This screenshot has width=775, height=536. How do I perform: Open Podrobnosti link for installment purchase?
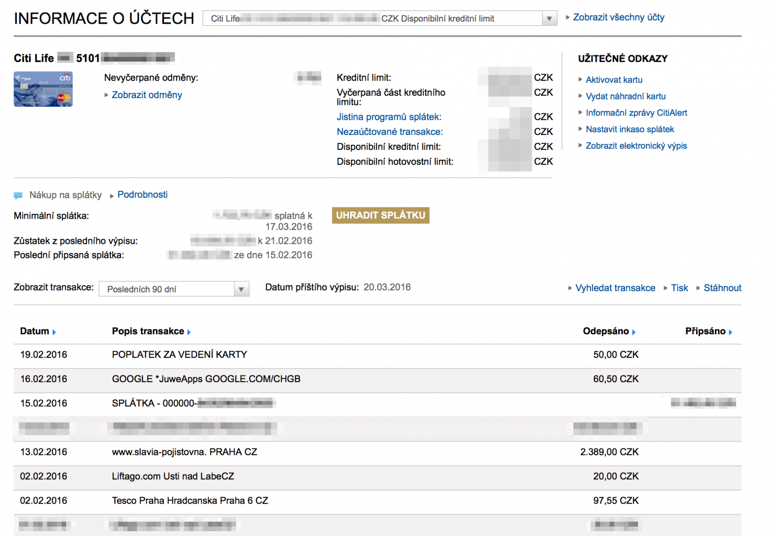[x=142, y=194]
